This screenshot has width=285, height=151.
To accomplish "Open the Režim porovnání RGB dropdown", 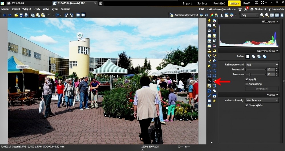I will 262,65.
